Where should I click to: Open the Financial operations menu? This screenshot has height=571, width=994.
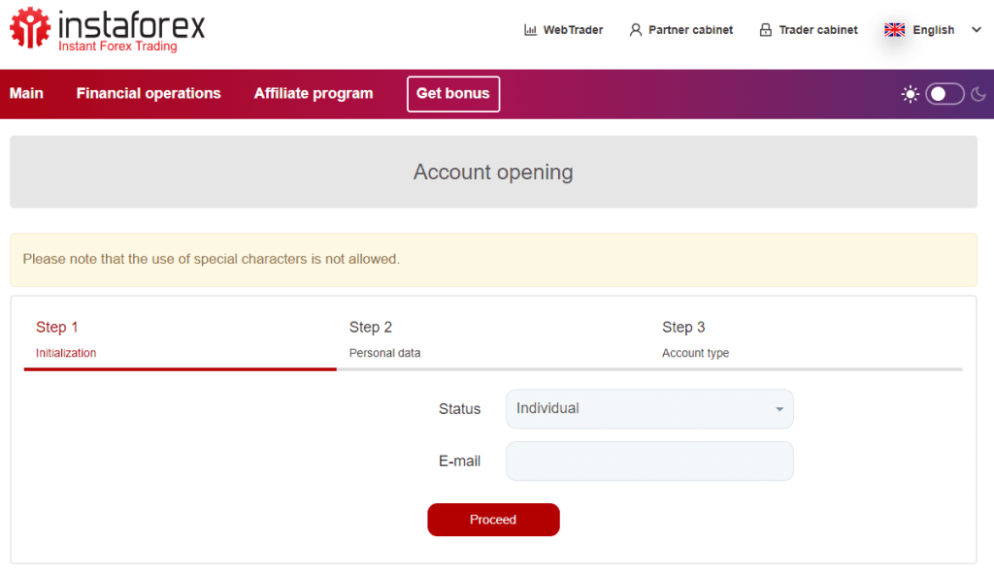[x=149, y=94]
